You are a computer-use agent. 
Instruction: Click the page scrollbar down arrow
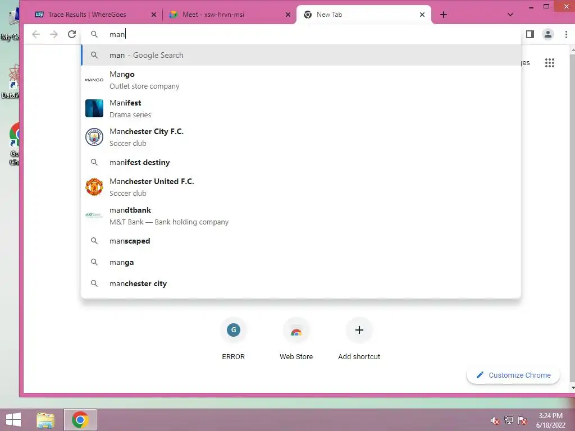pos(572,388)
